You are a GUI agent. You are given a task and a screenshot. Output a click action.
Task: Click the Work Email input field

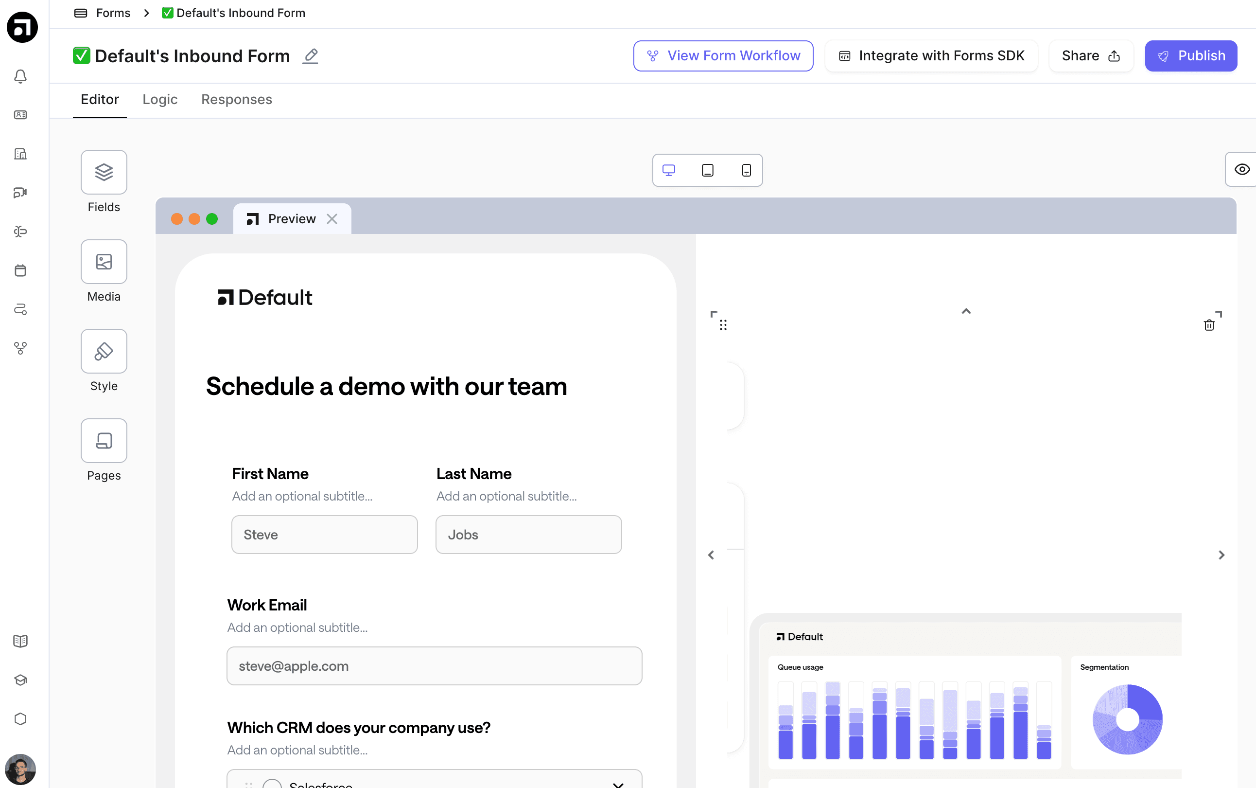[434, 665]
